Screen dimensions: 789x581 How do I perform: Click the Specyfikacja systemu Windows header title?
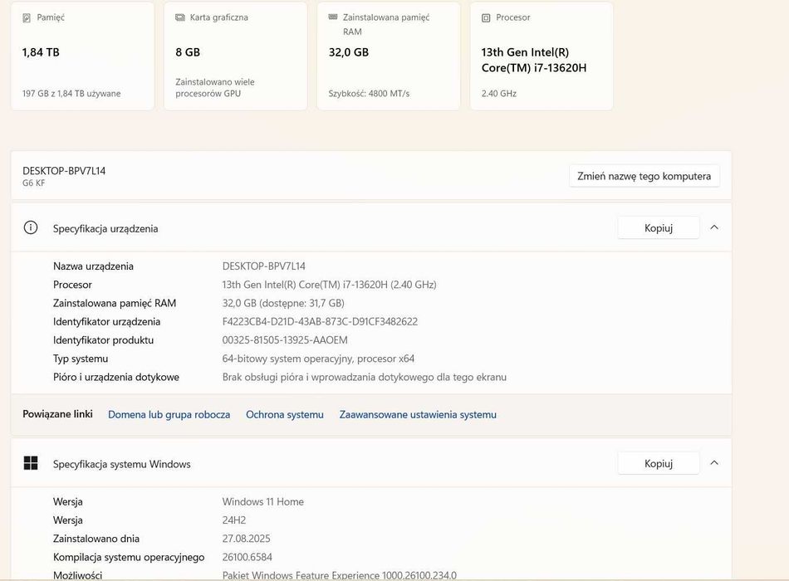coord(122,464)
